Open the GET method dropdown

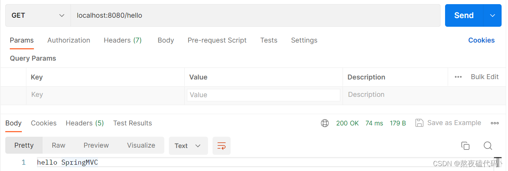pos(38,15)
